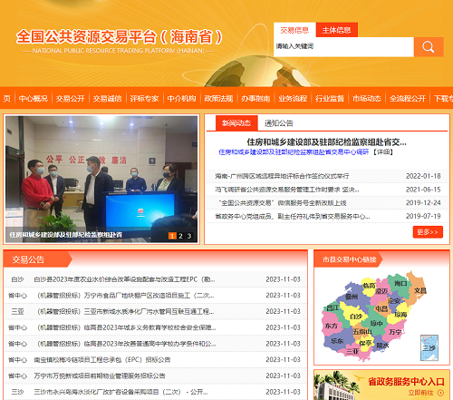Image resolution: width=453 pixels, height=400 pixels.
Task: Click 文昌 region on the Hainan map
Action: (x=420, y=290)
